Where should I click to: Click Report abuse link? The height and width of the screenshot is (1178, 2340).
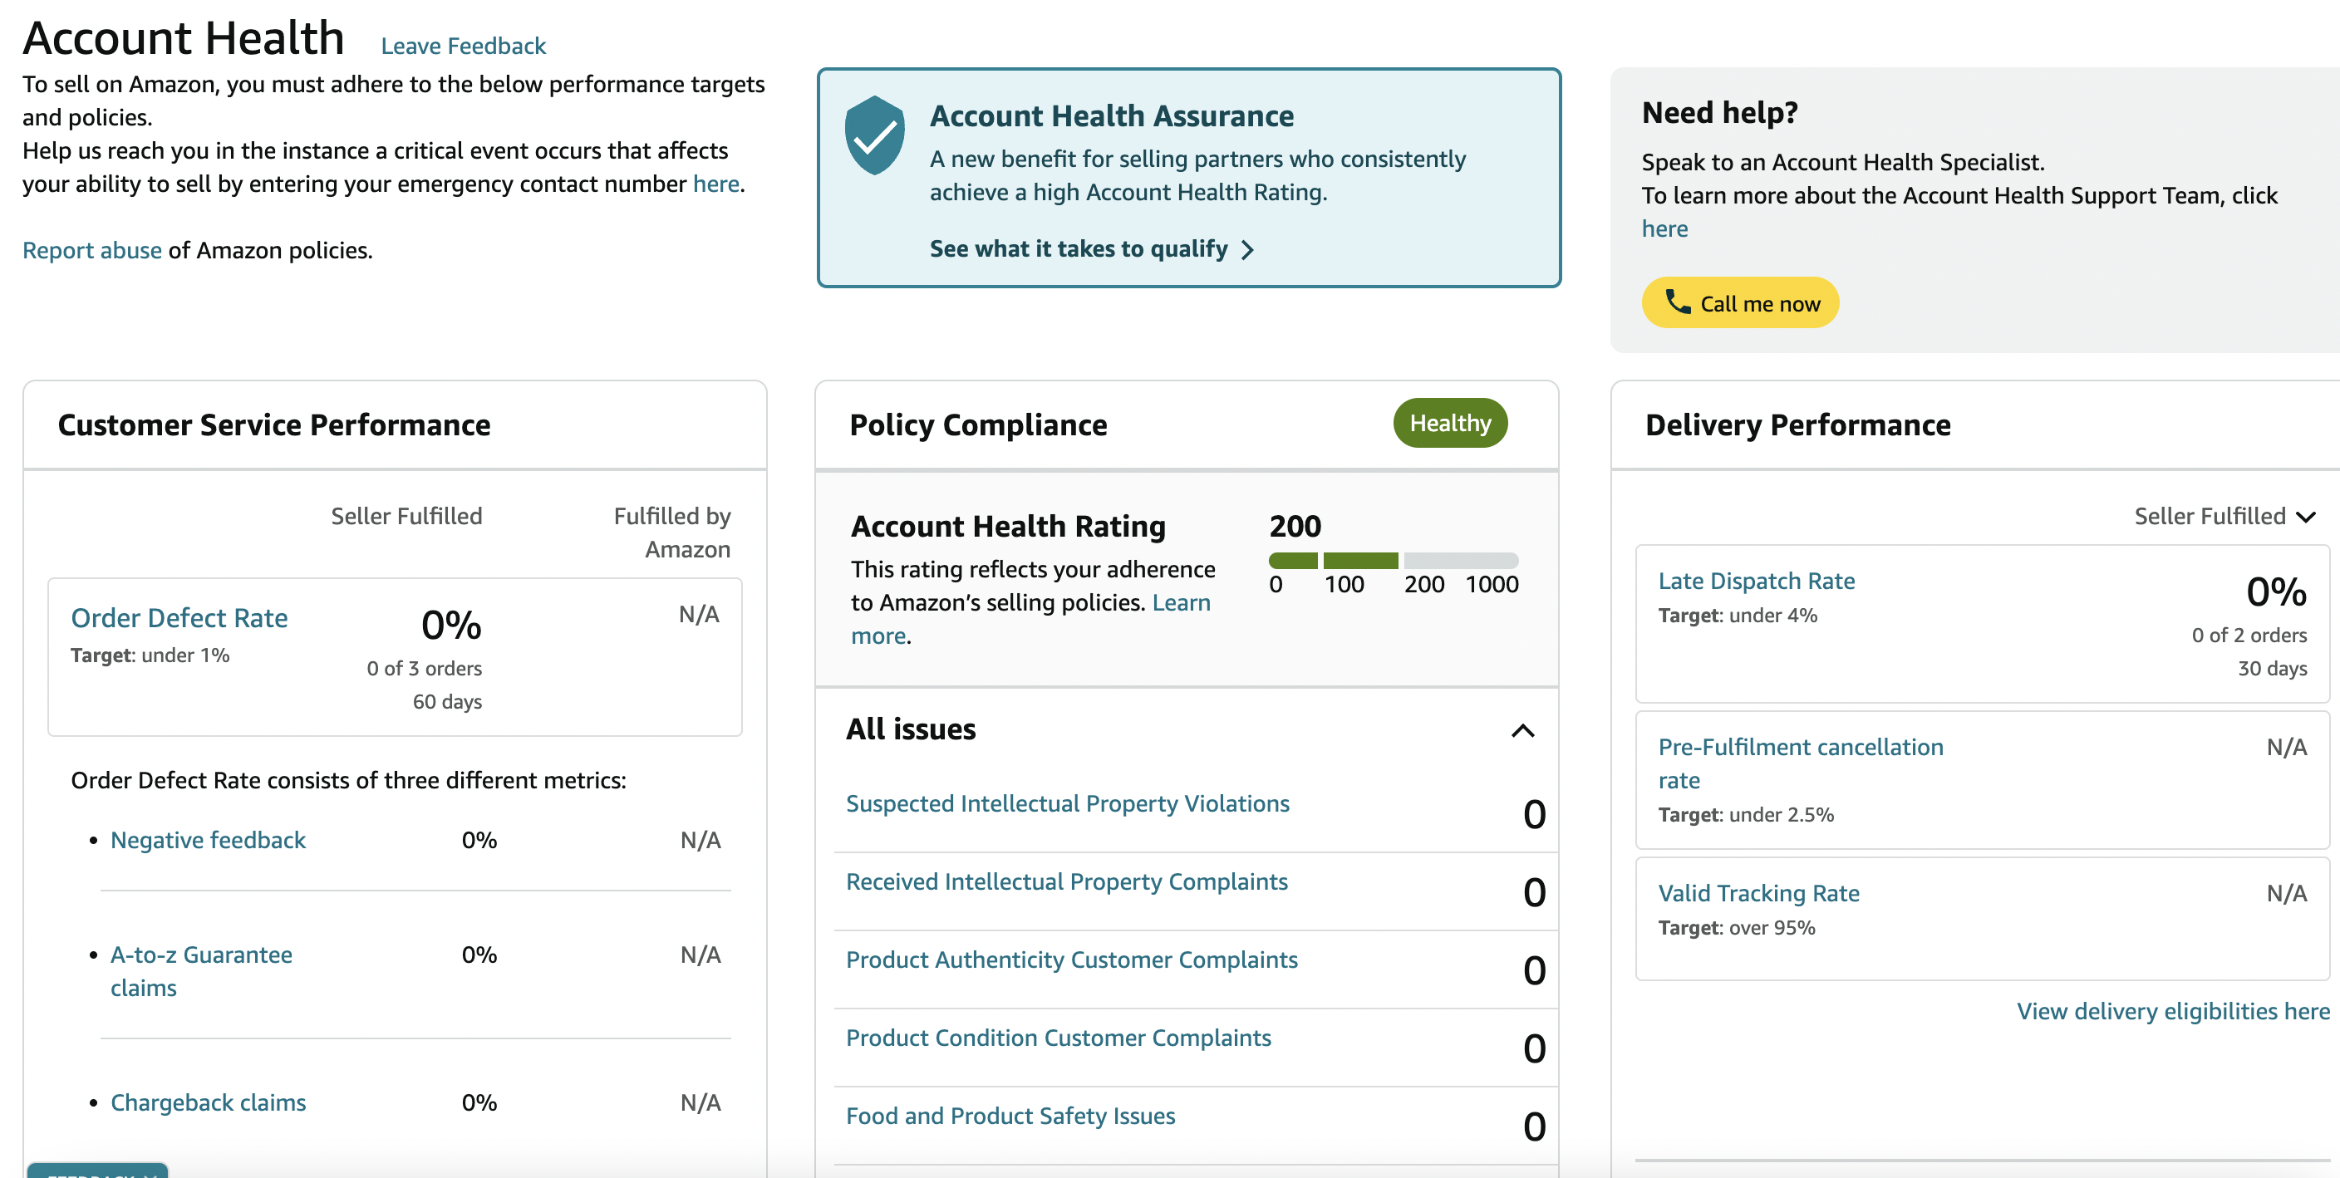pos(91,250)
